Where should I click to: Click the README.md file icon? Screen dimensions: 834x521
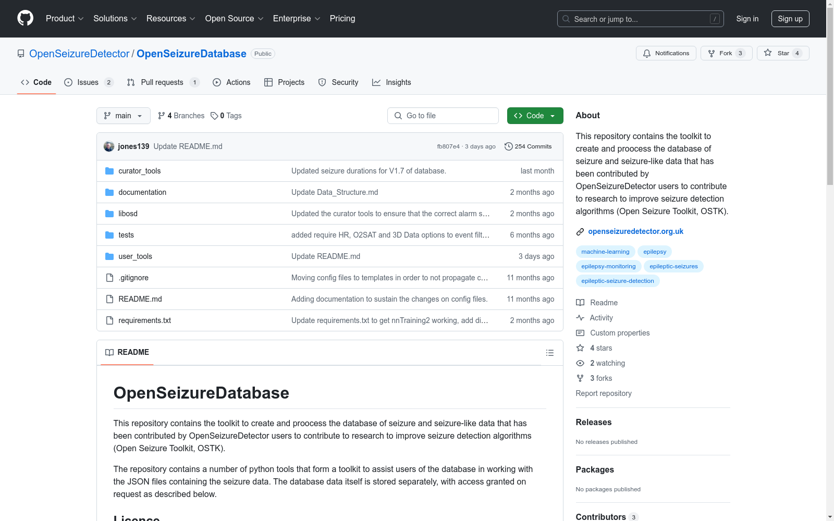coord(109,299)
